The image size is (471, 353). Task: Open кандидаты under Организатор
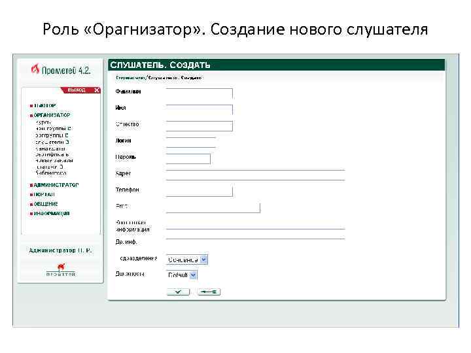point(50,148)
